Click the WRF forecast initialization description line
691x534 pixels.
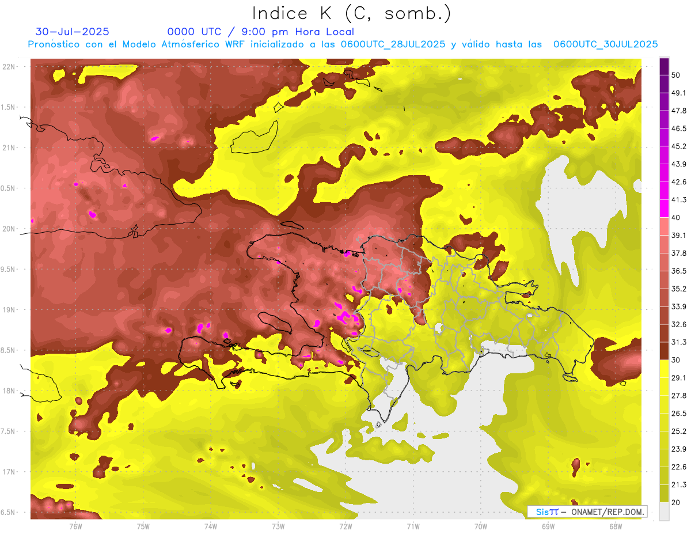coord(343,44)
